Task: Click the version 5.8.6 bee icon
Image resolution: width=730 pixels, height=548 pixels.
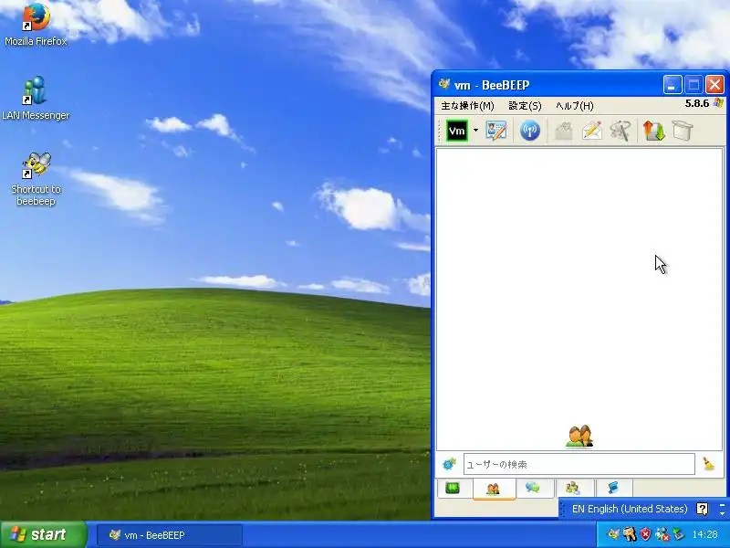Action: click(719, 103)
